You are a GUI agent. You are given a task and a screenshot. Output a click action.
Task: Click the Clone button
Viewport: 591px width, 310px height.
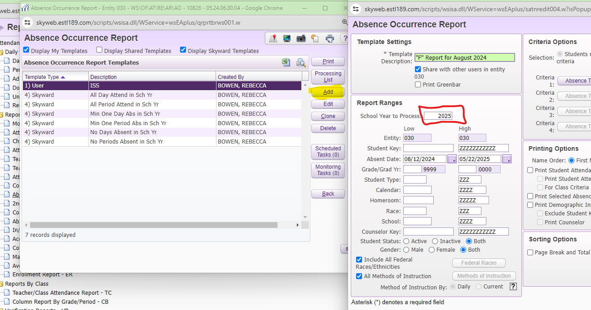(328, 116)
